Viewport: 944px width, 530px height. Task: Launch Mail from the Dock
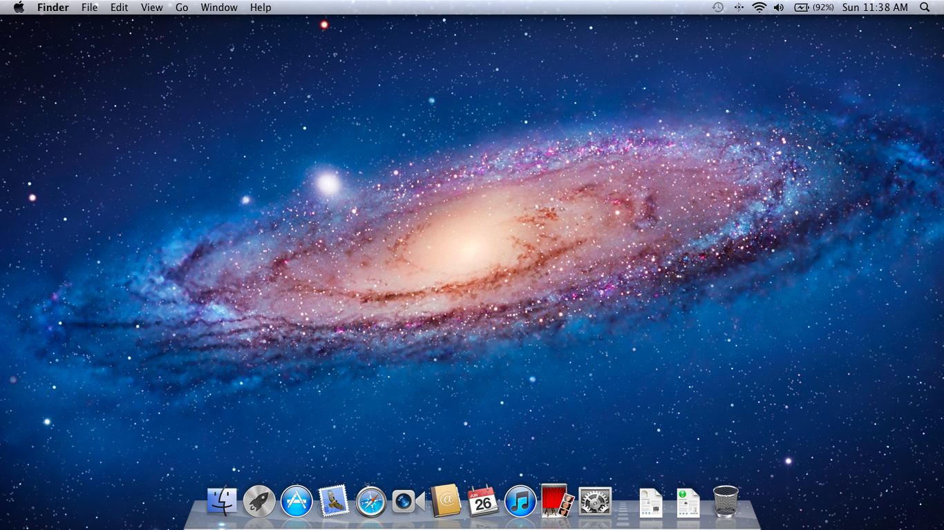[x=333, y=500]
